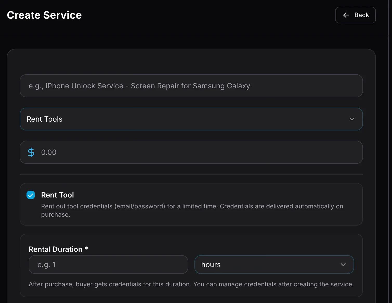Click the blue dollar sign icon

[31, 152]
